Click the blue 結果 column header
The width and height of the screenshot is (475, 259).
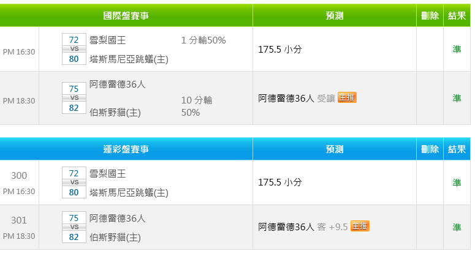tap(457, 149)
